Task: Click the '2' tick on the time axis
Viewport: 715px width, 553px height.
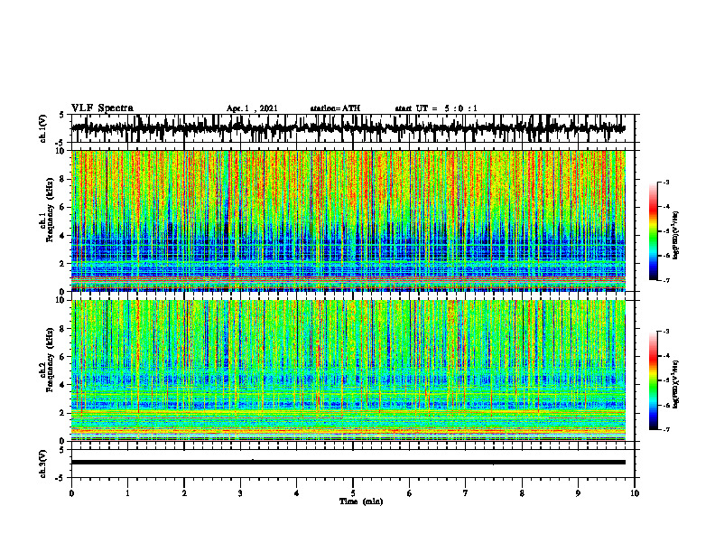Action: pos(184,493)
